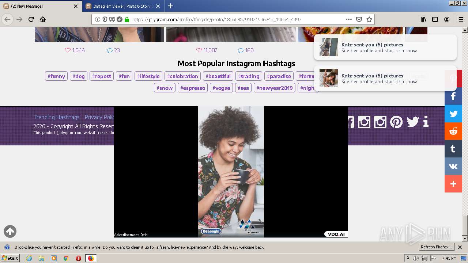Toggle the Firefox sidebar view
468x263 pixels.
point(435,19)
